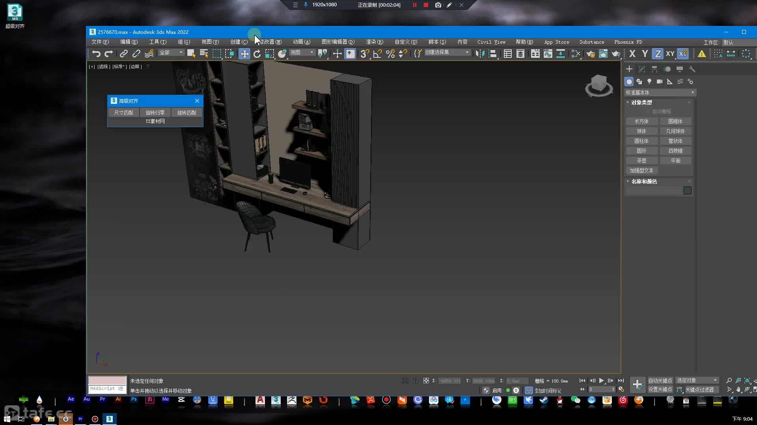Choose Rectangular Selection Region tool
757x425 pixels.
[x=217, y=54]
